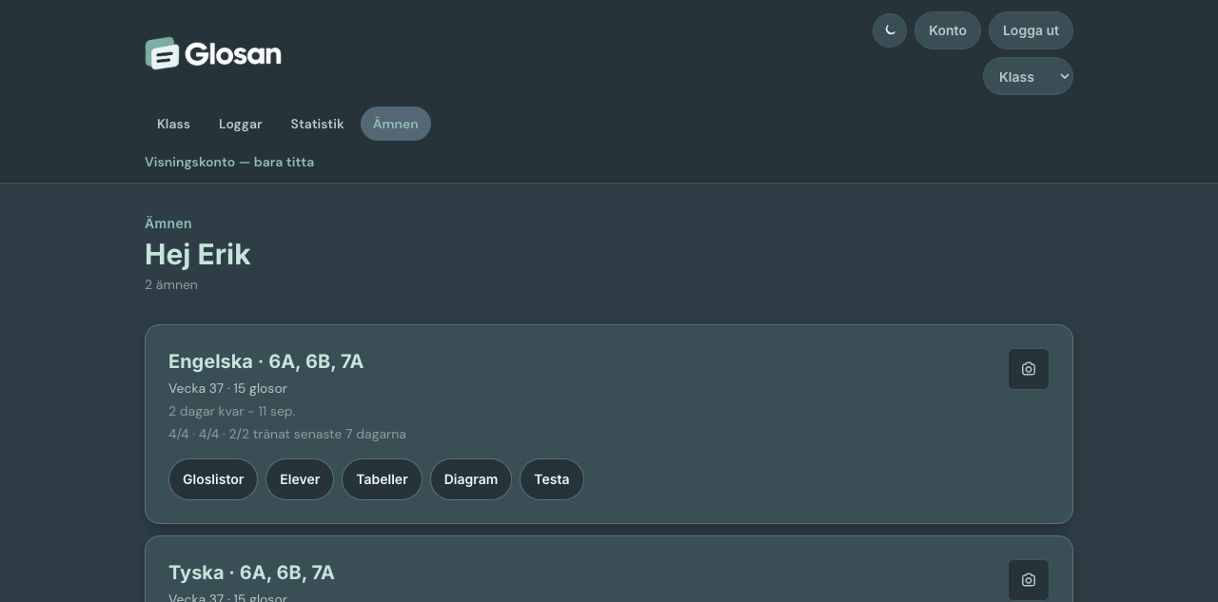Toggle dark mode with the moon icon
The image size is (1218, 602).
890,30
